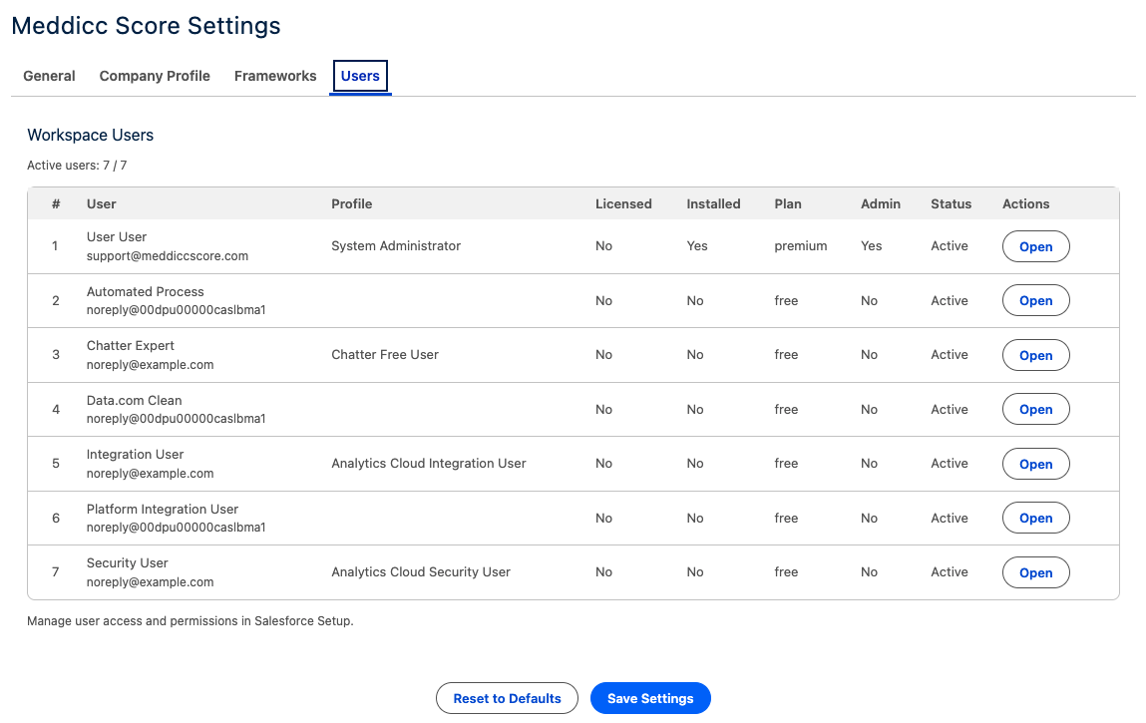
Task: Click Open for Chatter Expert
Action: pyautogui.click(x=1035, y=355)
